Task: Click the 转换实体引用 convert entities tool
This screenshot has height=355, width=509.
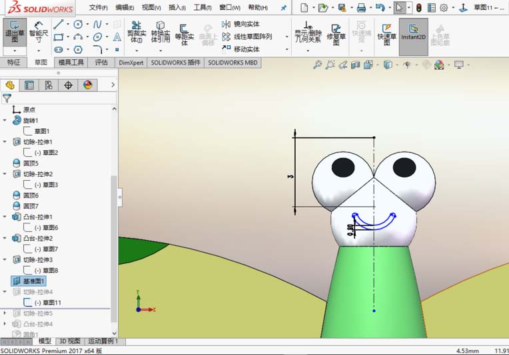Action: (x=161, y=32)
